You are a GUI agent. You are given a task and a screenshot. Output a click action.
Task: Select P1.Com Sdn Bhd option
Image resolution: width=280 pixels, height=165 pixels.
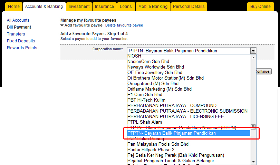coord(189,95)
